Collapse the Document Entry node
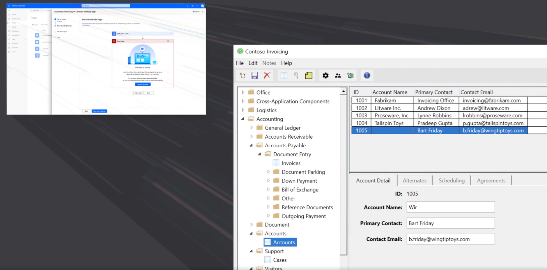 (x=260, y=154)
